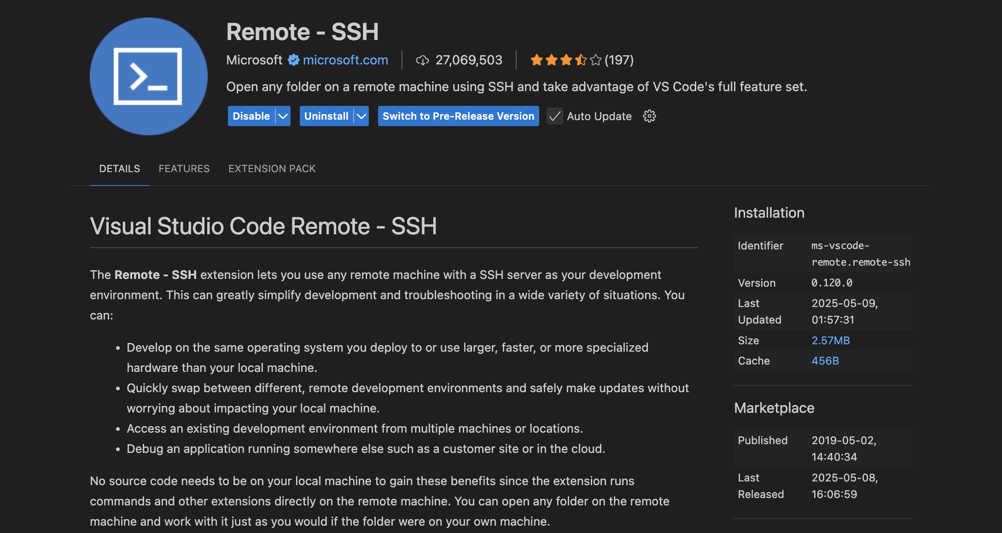Click the download count cloud icon
This screenshot has height=533, width=1002.
pyautogui.click(x=422, y=60)
